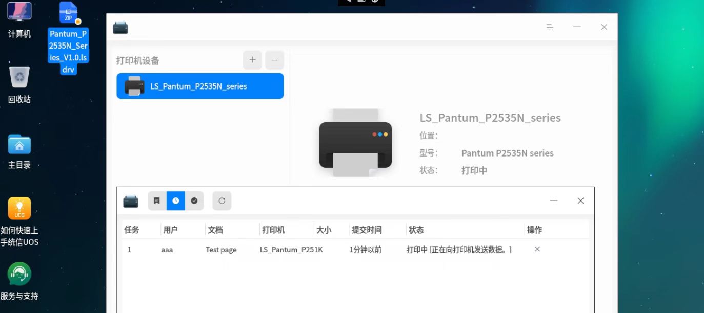Click the 状态 column header in job table
This screenshot has width=704, height=313.
pyautogui.click(x=416, y=230)
